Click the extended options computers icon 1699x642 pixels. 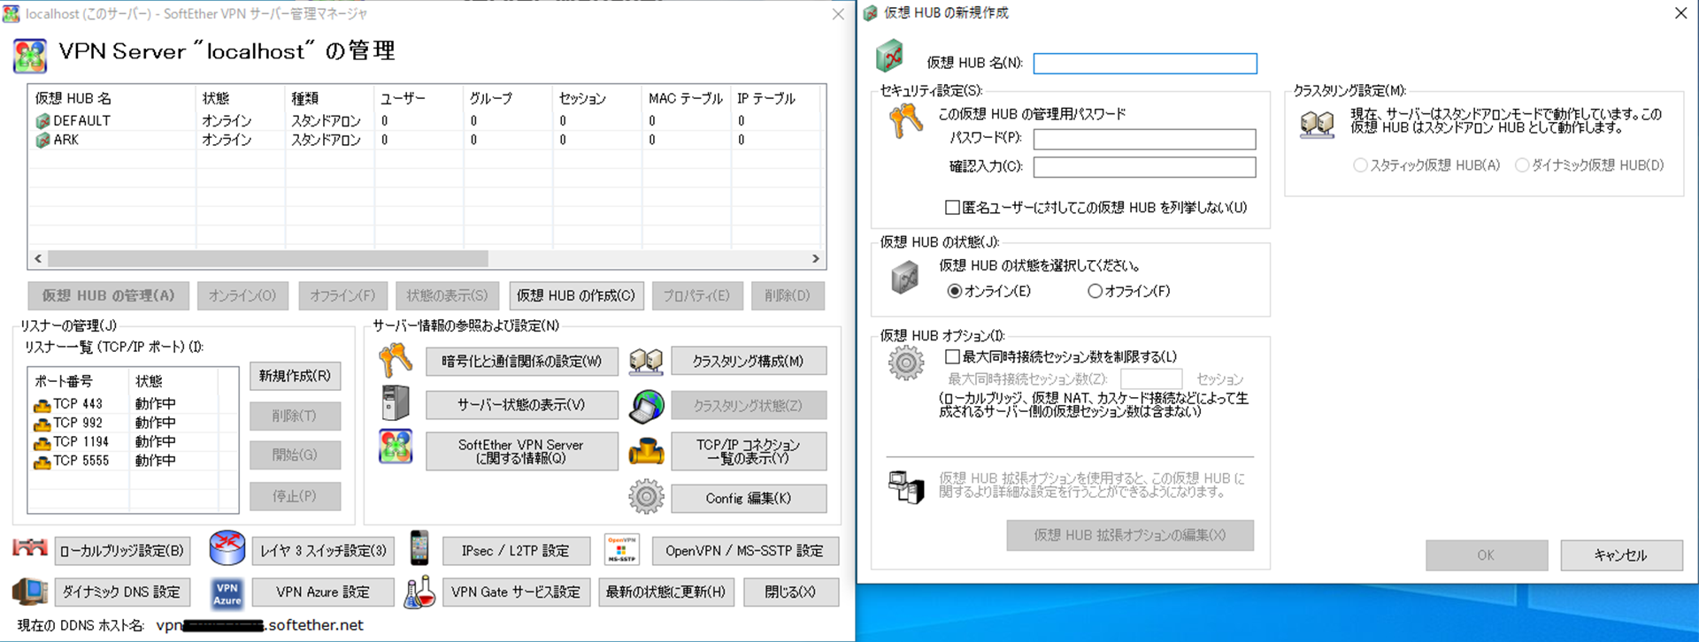[x=906, y=486]
